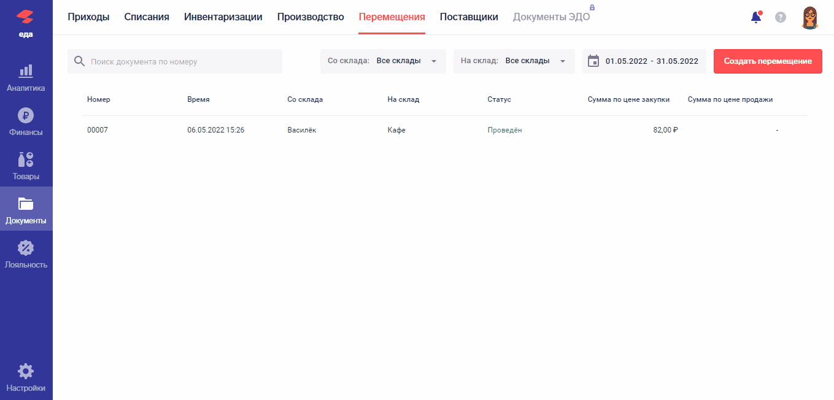
Task: Open Финансы ruble icon
Action: (x=26, y=115)
